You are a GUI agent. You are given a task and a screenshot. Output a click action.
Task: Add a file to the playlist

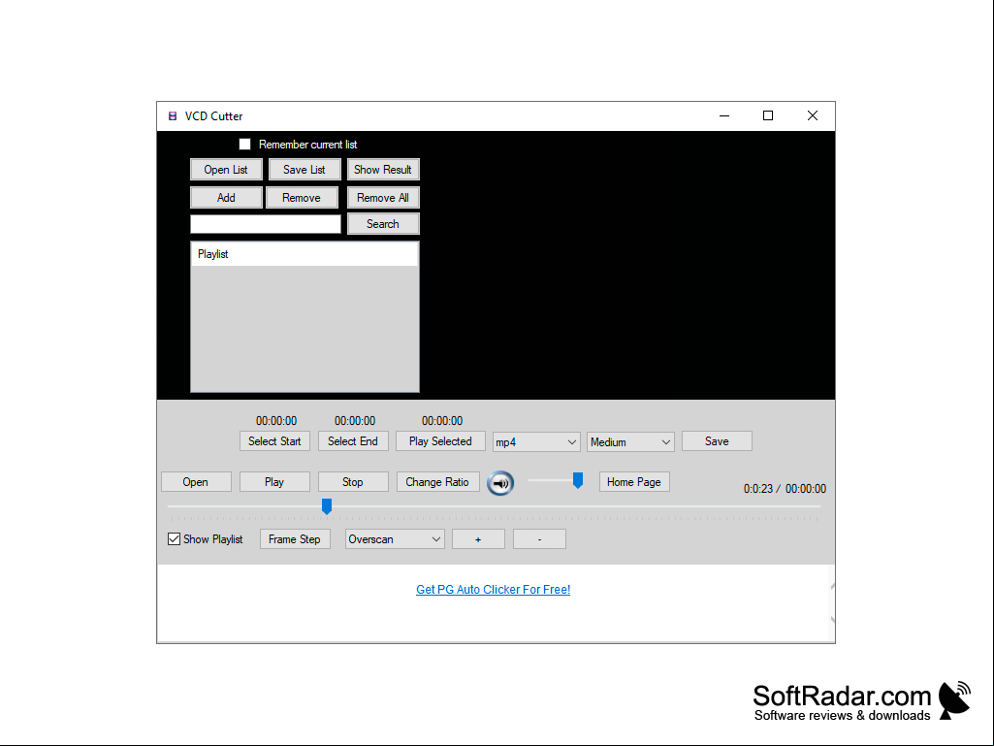[x=226, y=197]
